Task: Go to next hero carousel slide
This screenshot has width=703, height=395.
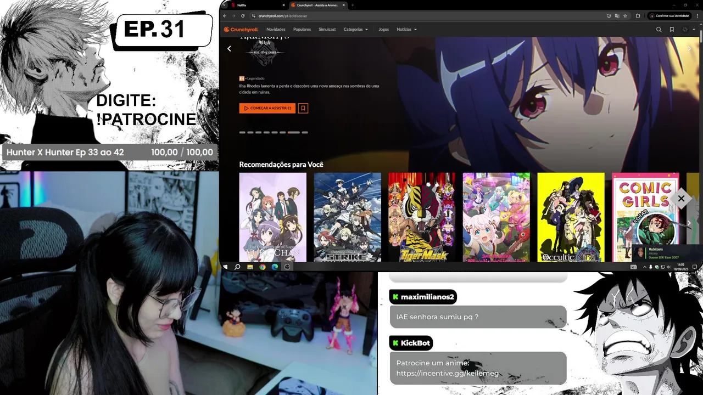Action: click(690, 49)
